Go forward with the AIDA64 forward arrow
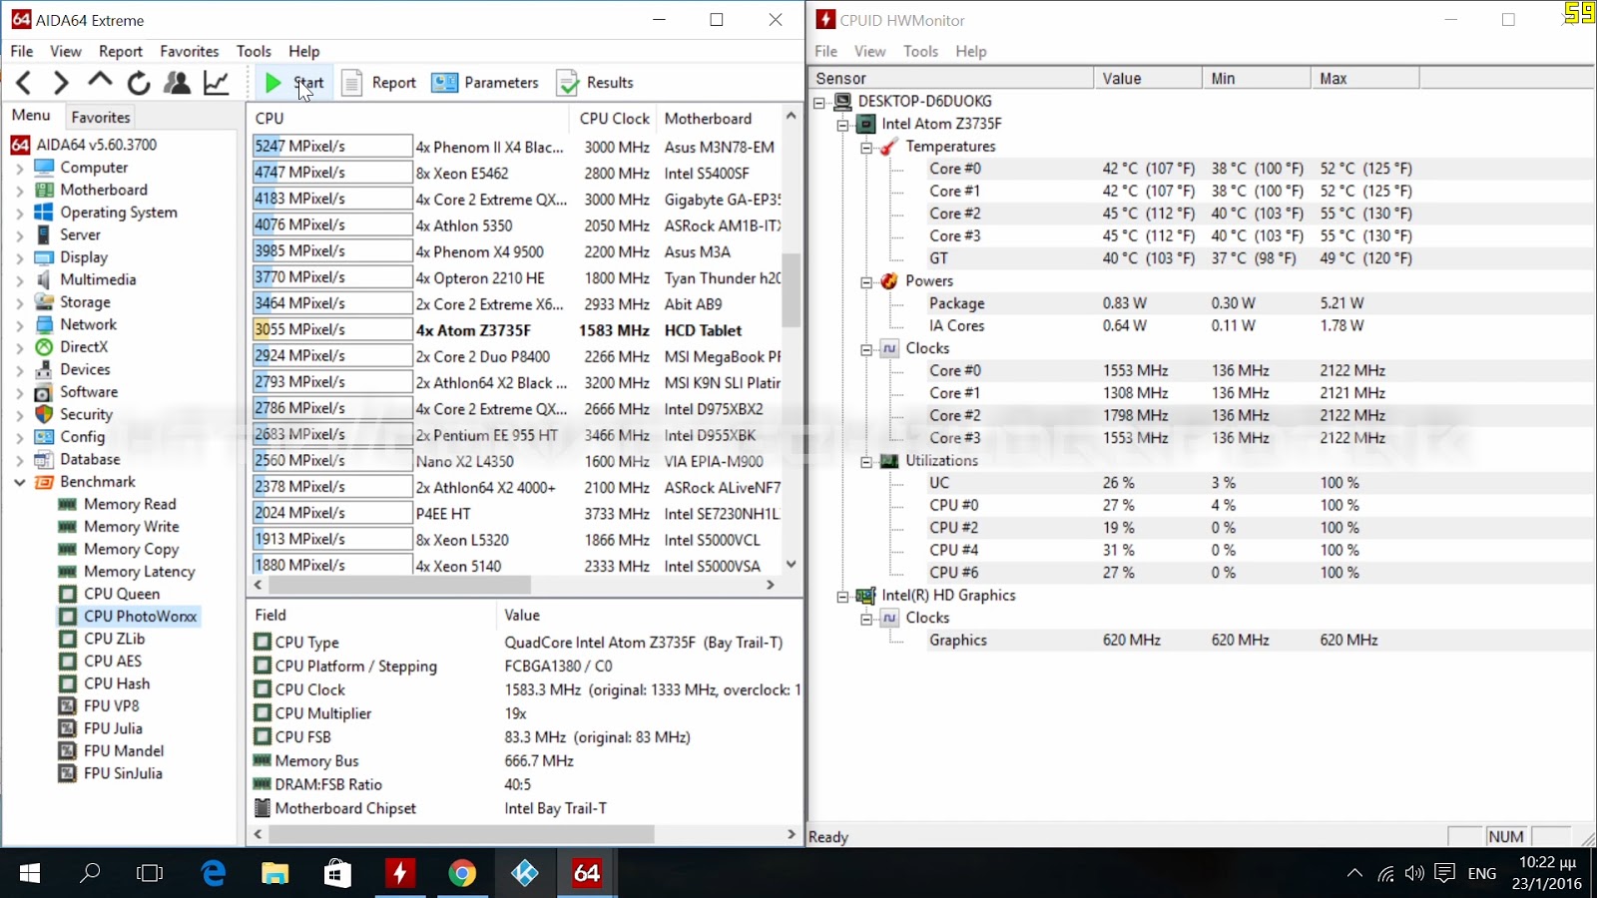 tap(62, 83)
